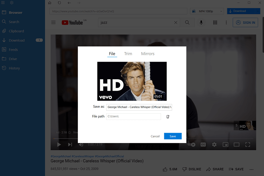Edit the Save as filename field
Screen dimensions: 264x176
139,107
